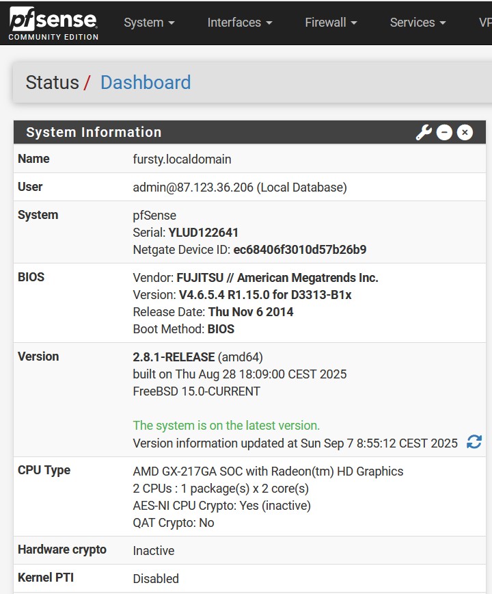Click AES-NI CPU Crypto status line
The image size is (492, 594).
(x=221, y=506)
